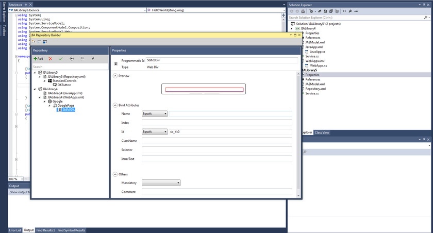Click the wrench Properties icon
Image resolution: width=433 pixels, height=233 pixels.
point(350,11)
